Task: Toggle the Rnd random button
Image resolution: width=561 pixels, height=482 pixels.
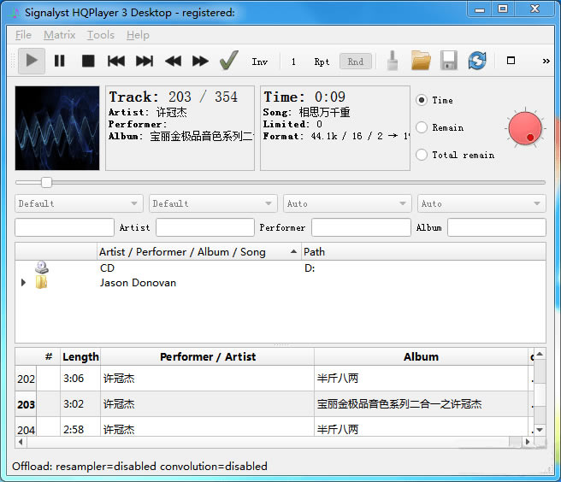Action: point(355,62)
